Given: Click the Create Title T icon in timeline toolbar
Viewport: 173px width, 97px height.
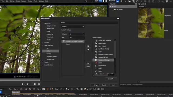Looking at the screenshot, I should [x=77, y=89].
